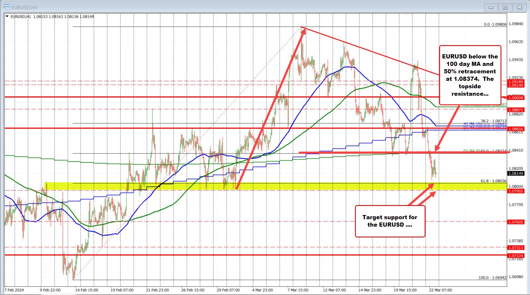530x295 pixels.
Task: Click the red 1.09189 price level label
Action: [515, 82]
